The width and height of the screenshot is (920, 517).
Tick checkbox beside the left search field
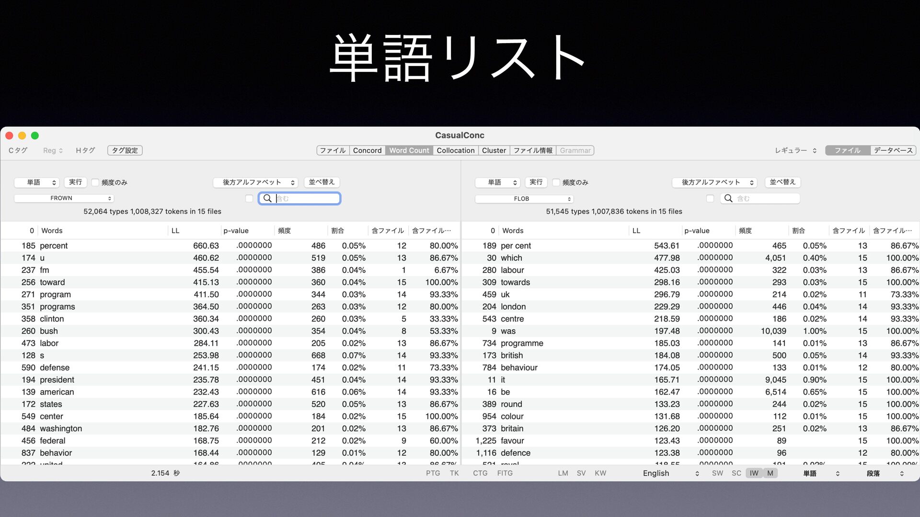tap(249, 198)
